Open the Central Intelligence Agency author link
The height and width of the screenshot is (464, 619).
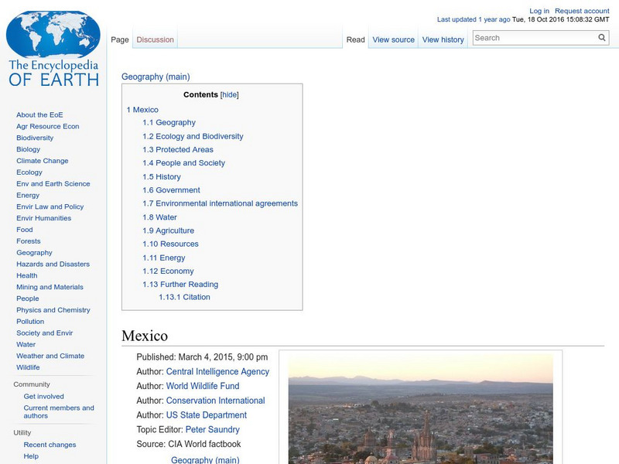[217, 372]
